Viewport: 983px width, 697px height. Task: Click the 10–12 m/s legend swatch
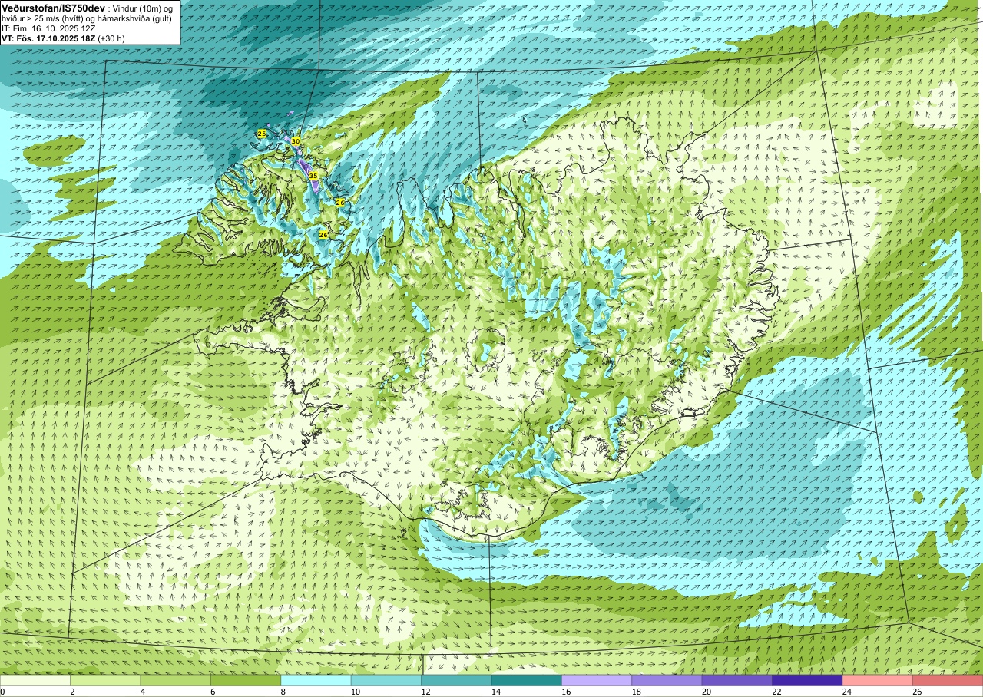point(386,681)
